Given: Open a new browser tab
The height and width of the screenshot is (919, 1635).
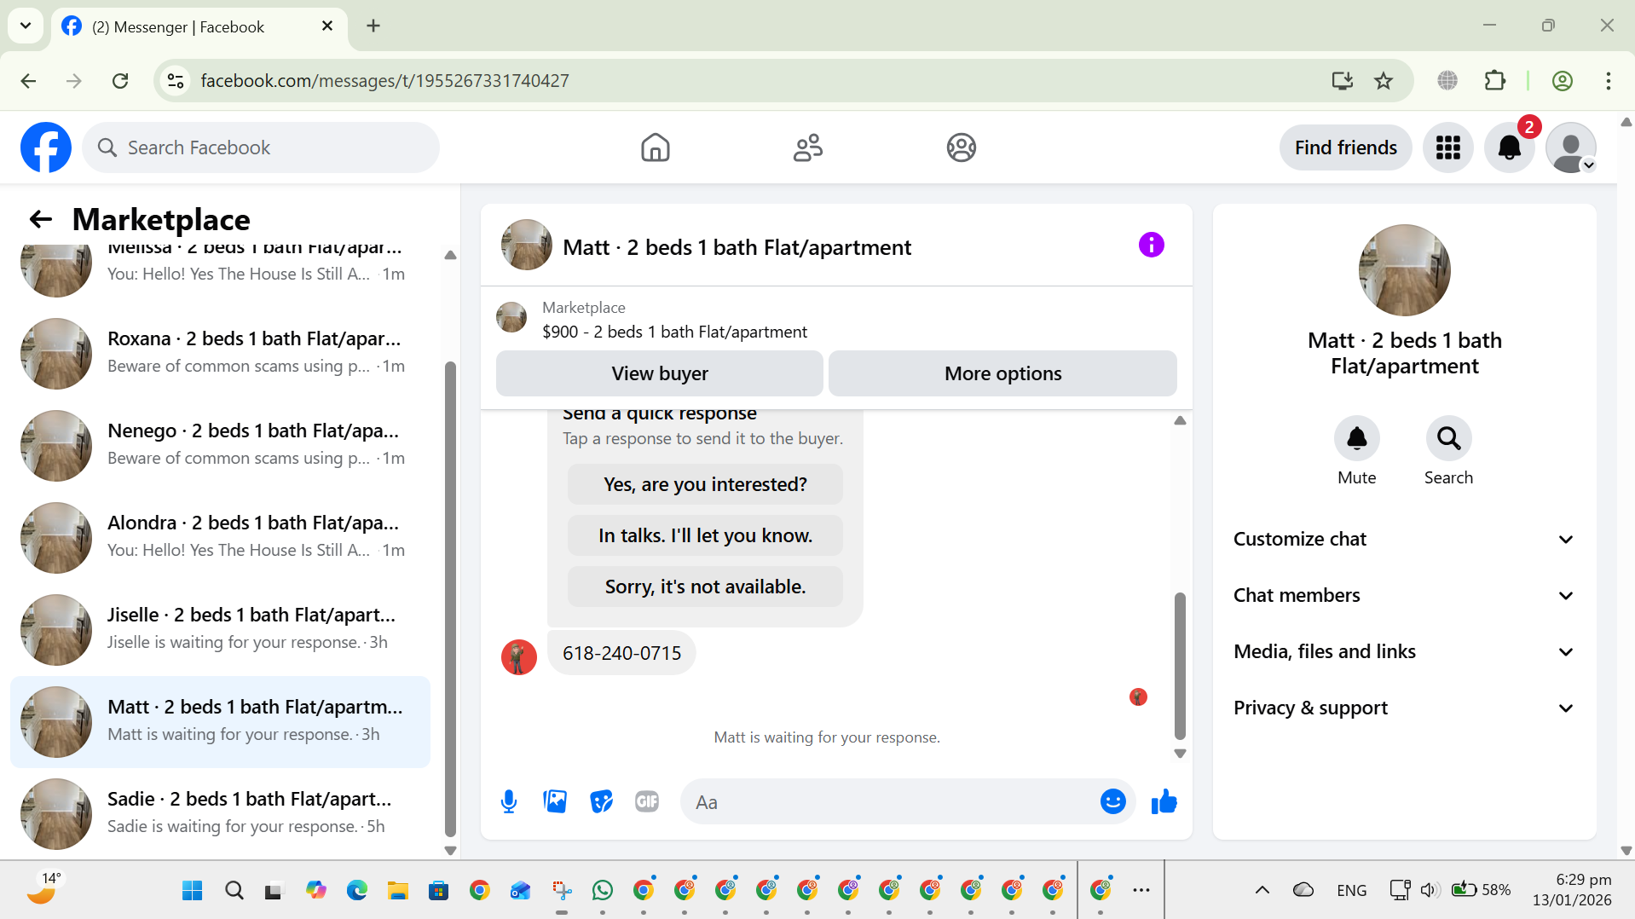Looking at the screenshot, I should point(373,26).
